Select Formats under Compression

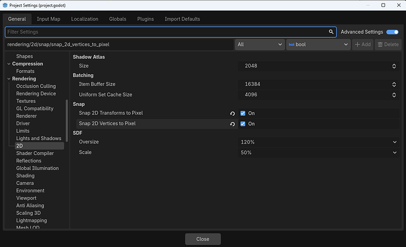pos(25,71)
